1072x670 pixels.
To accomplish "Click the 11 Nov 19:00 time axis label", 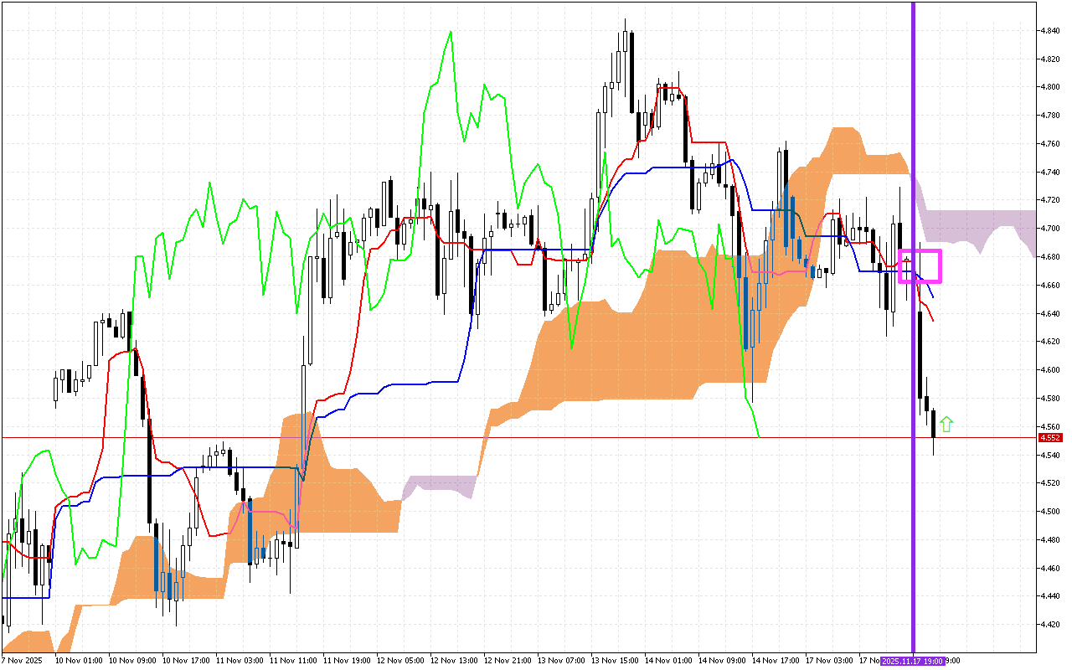I will [x=347, y=661].
